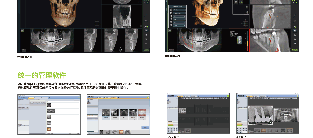Image resolution: width=313 pixels, height=138 pixels.
Task: Open the Dentium manufacturer dropdown in Implant Info
Action: coord(179,10)
